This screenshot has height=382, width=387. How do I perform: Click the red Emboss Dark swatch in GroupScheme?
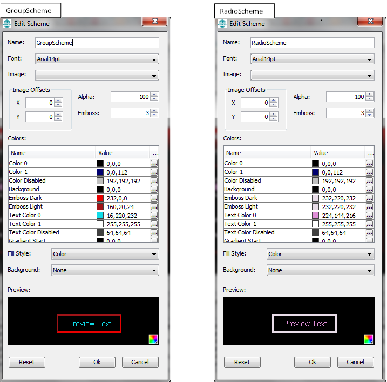tap(100, 198)
